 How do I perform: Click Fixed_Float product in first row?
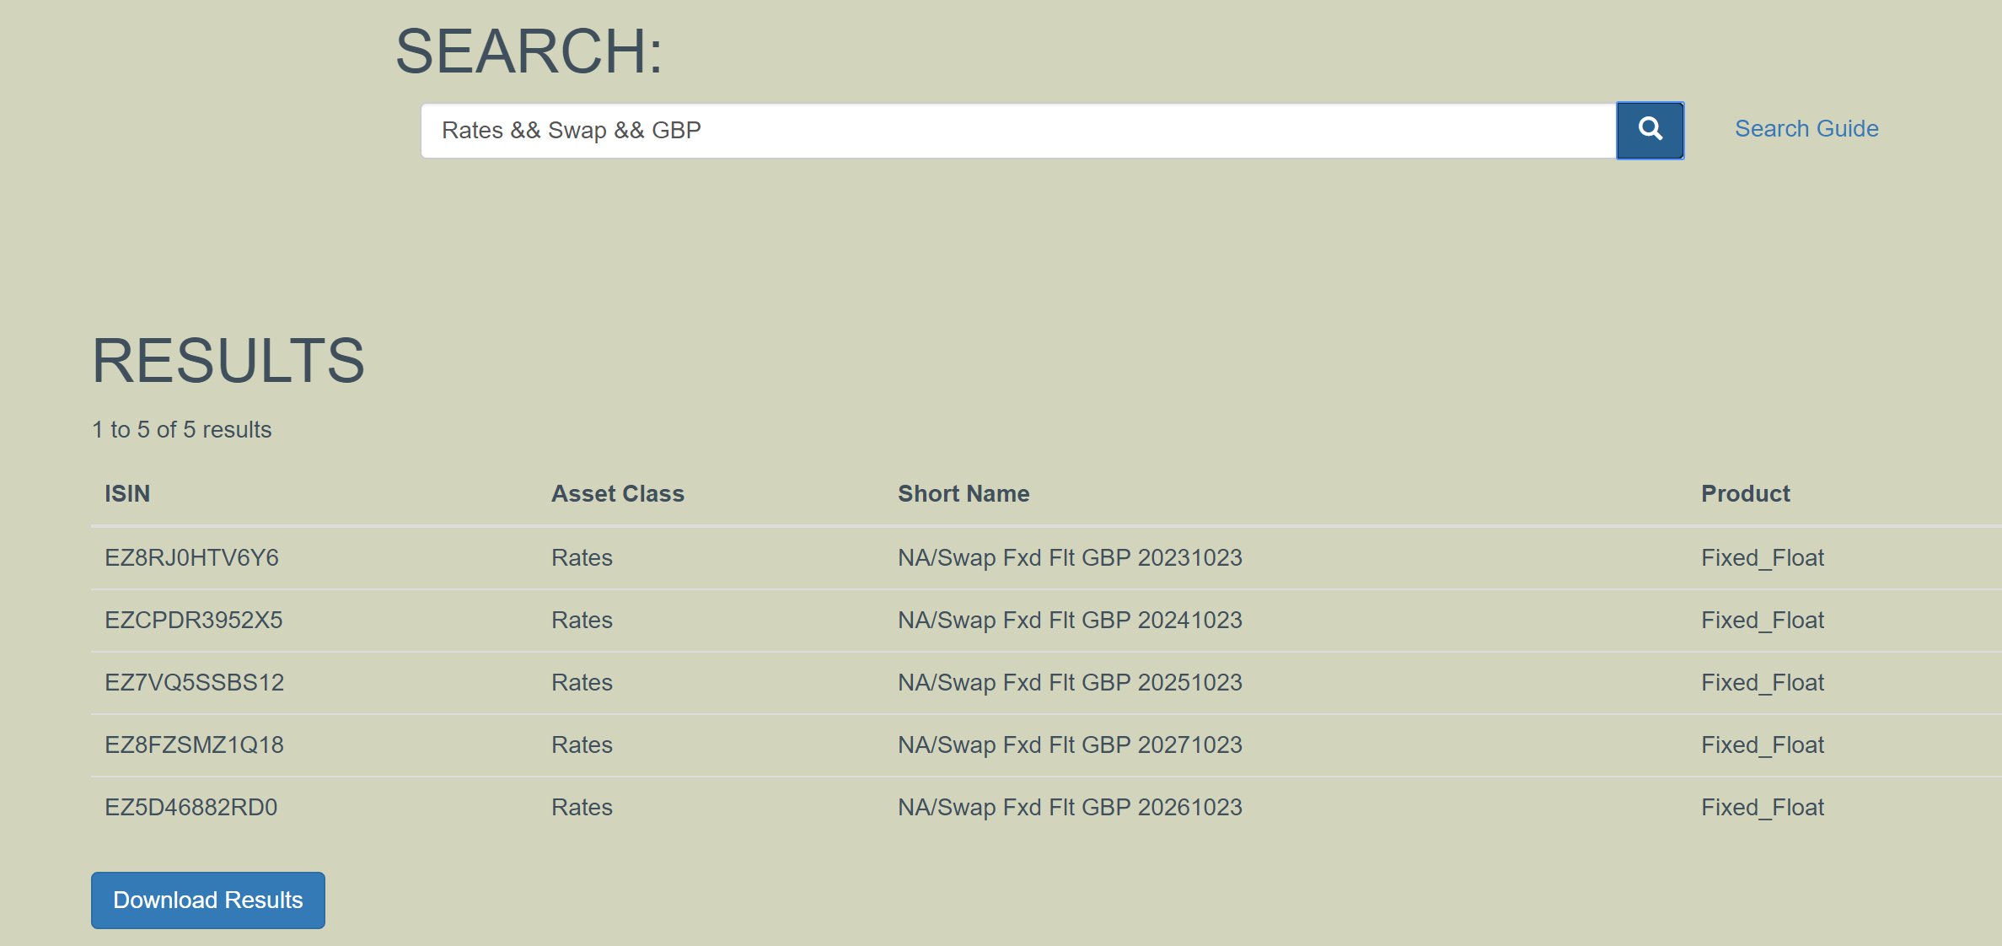(x=1763, y=557)
